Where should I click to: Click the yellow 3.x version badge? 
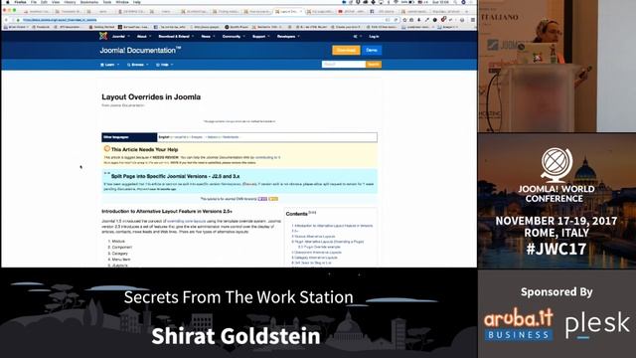pos(273,199)
